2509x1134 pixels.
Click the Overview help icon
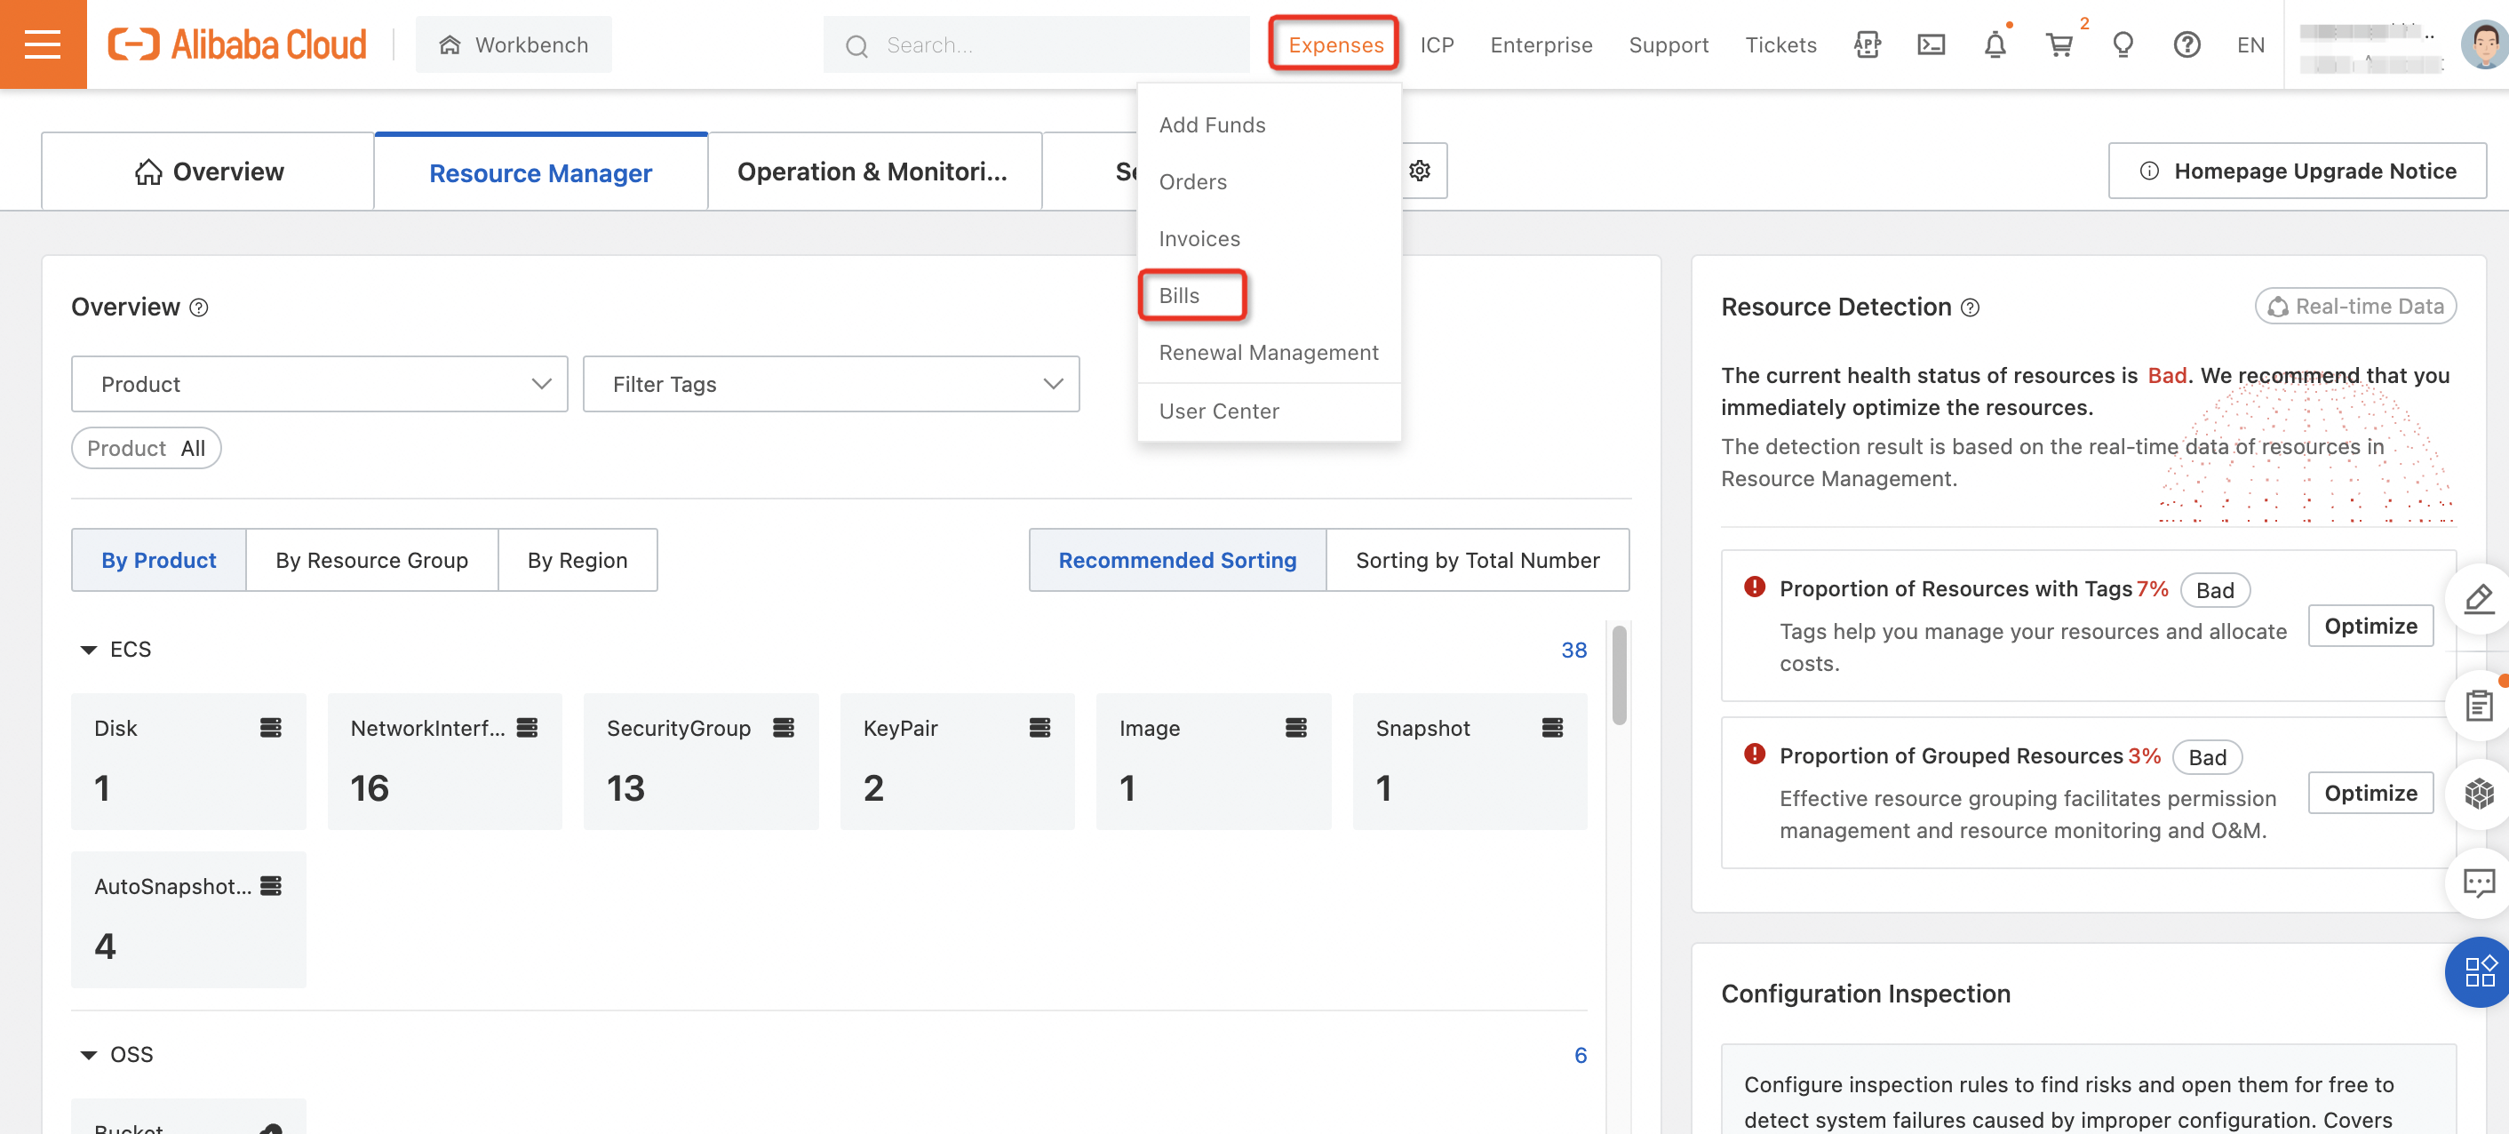(x=199, y=307)
